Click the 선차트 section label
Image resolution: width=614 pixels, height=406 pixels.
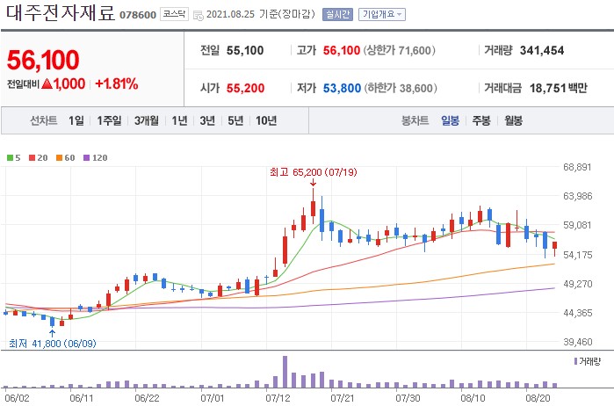(x=44, y=120)
